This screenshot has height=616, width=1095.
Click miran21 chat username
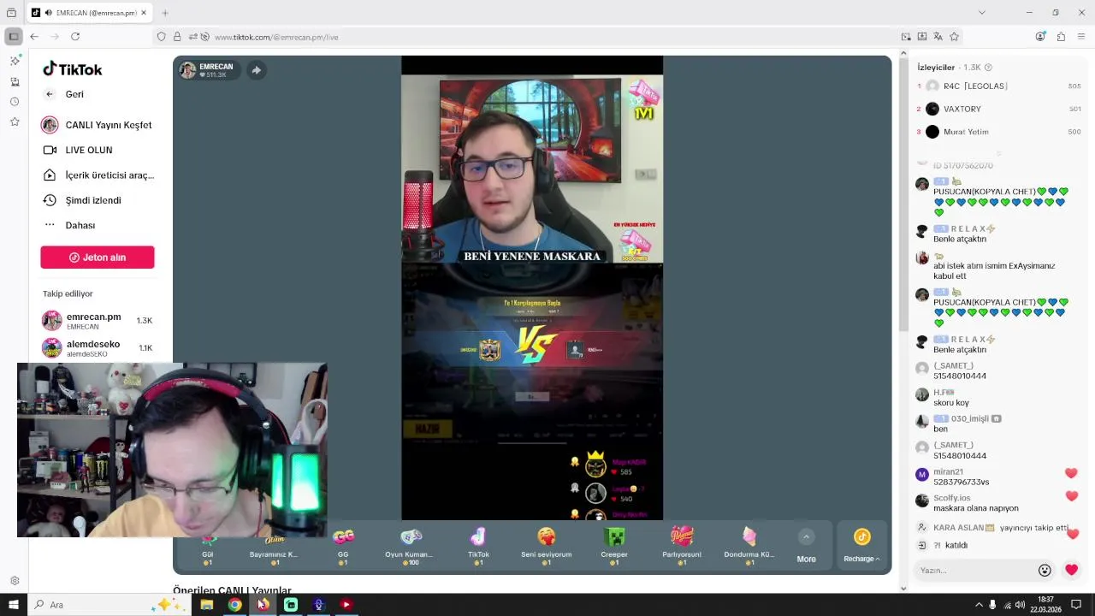(x=948, y=472)
